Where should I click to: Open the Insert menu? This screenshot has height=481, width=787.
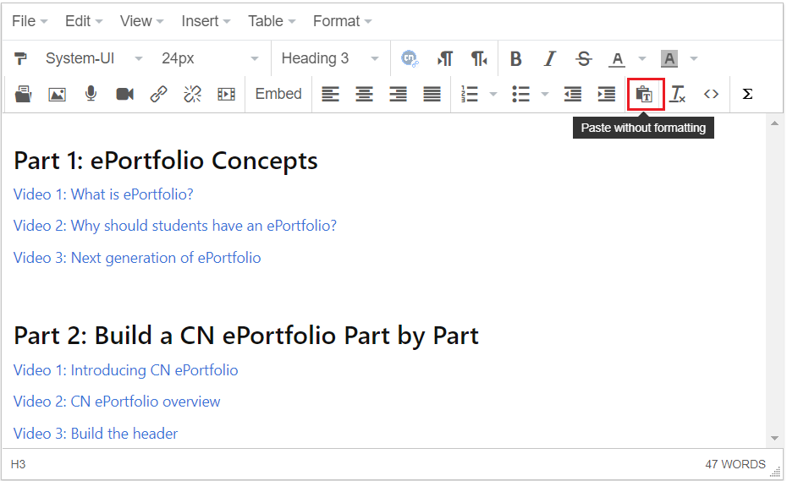[x=206, y=21]
